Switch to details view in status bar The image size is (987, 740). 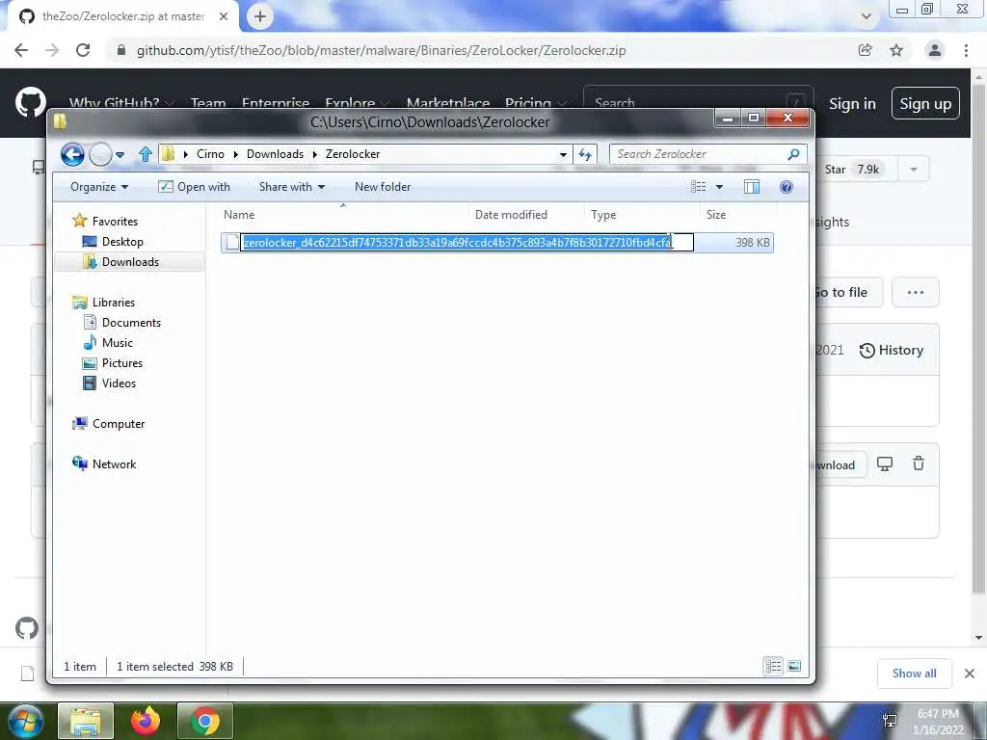tap(774, 666)
